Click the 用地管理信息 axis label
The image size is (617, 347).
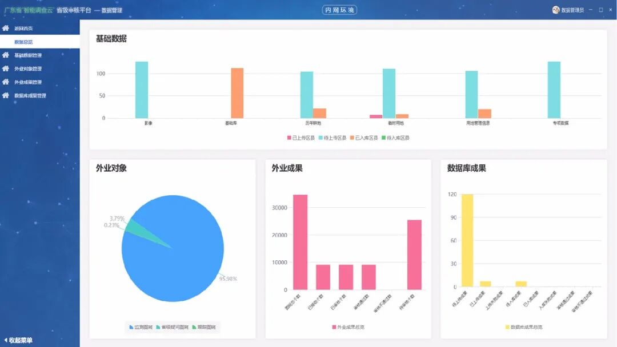pyautogui.click(x=478, y=123)
